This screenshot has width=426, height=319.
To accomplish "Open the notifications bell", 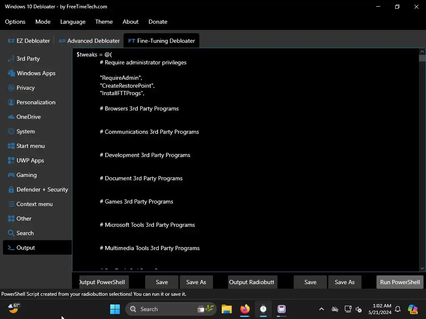I will [x=398, y=309].
